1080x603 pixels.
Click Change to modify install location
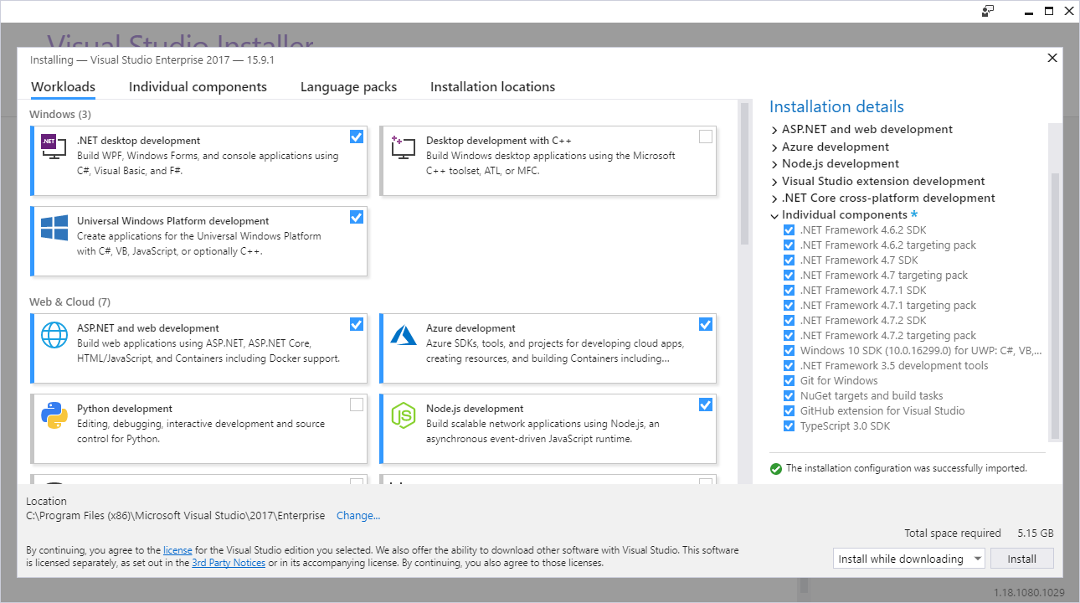(358, 515)
